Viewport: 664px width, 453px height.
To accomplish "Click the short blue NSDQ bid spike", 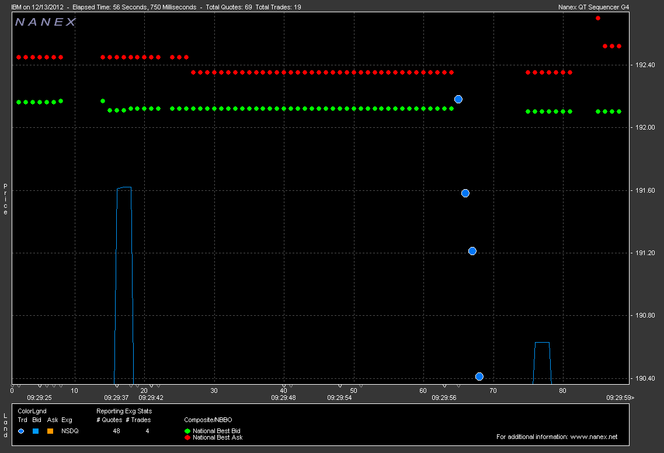I will coord(543,363).
